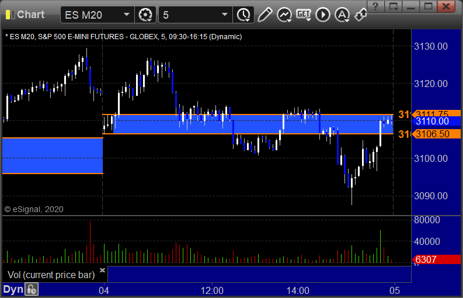Click the red 6307 volume marker

(x=436, y=259)
